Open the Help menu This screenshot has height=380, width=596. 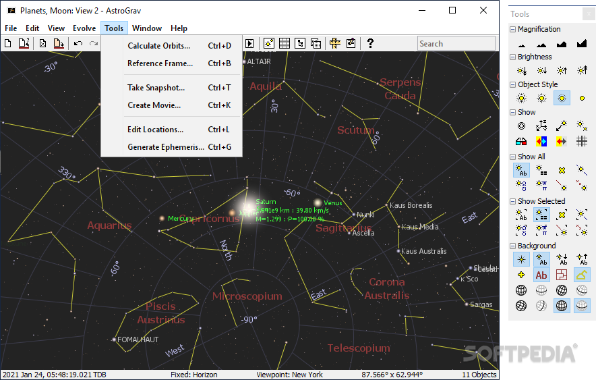[x=179, y=28]
